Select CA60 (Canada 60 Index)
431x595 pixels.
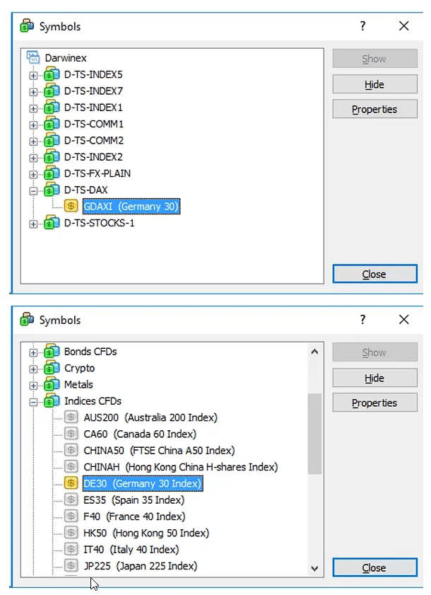(x=140, y=434)
